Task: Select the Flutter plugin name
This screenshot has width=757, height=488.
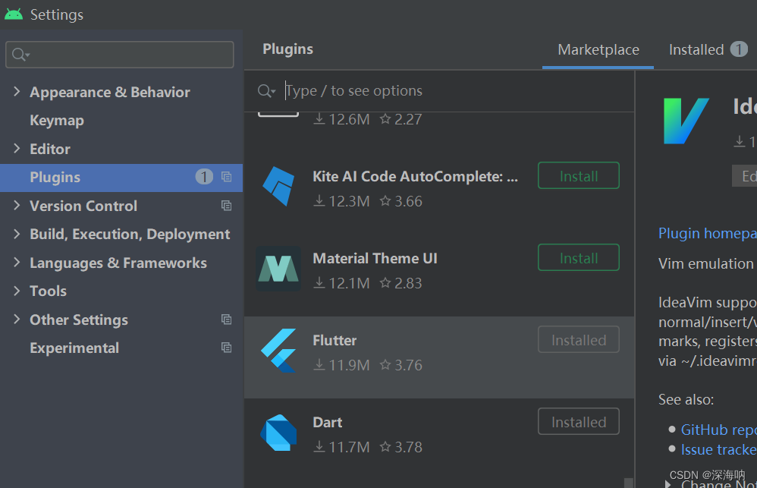Action: click(x=335, y=340)
